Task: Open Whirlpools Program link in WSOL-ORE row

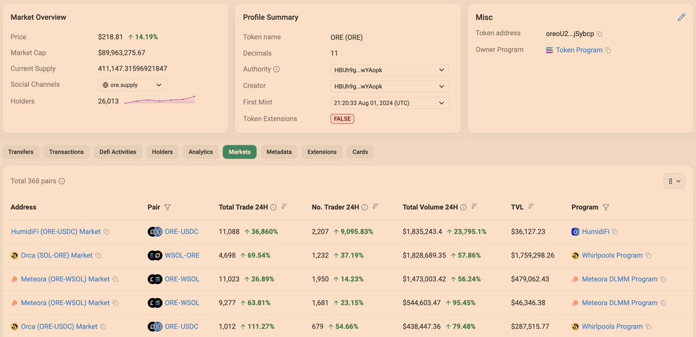Action: (x=612, y=255)
